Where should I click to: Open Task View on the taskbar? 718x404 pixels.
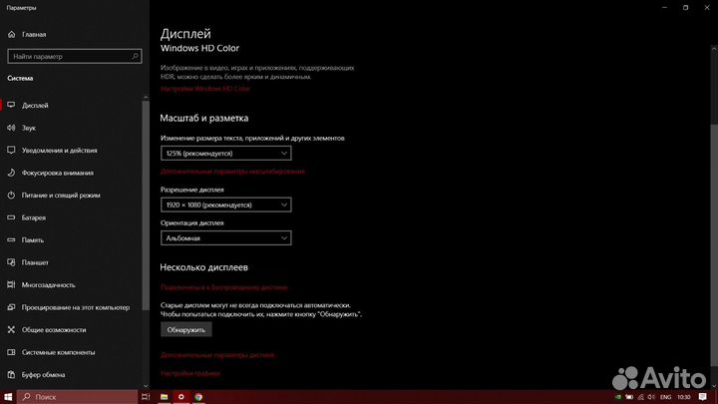coord(146,397)
